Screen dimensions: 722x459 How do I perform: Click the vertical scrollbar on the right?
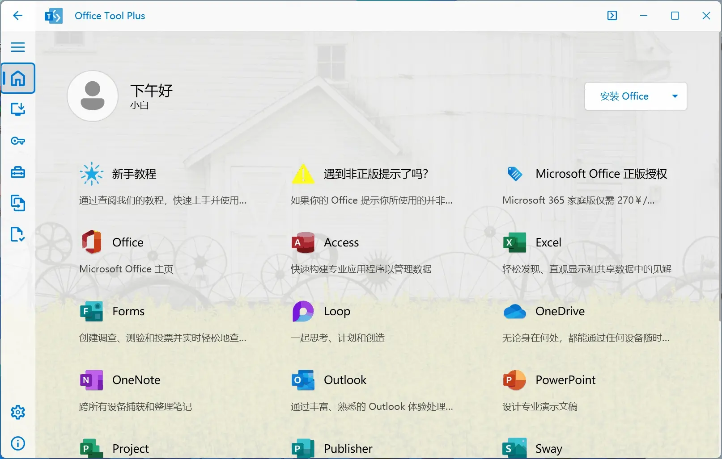point(720,176)
